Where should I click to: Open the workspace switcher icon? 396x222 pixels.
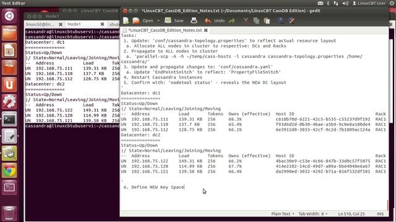click(x=9, y=187)
